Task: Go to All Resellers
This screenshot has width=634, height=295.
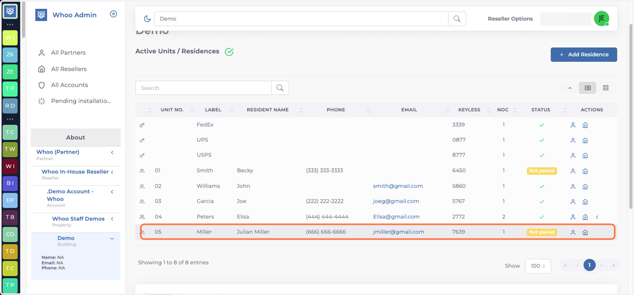Action: pyautogui.click(x=69, y=69)
